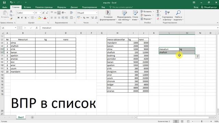This screenshot has width=219, height=123.
Task: Click the red font color A swatch
Action: click(45, 18)
